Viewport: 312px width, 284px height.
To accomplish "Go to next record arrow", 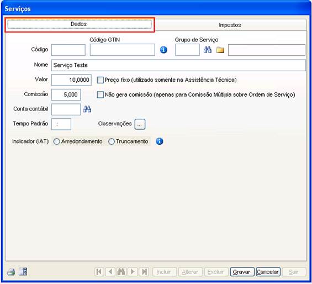I will [133, 272].
